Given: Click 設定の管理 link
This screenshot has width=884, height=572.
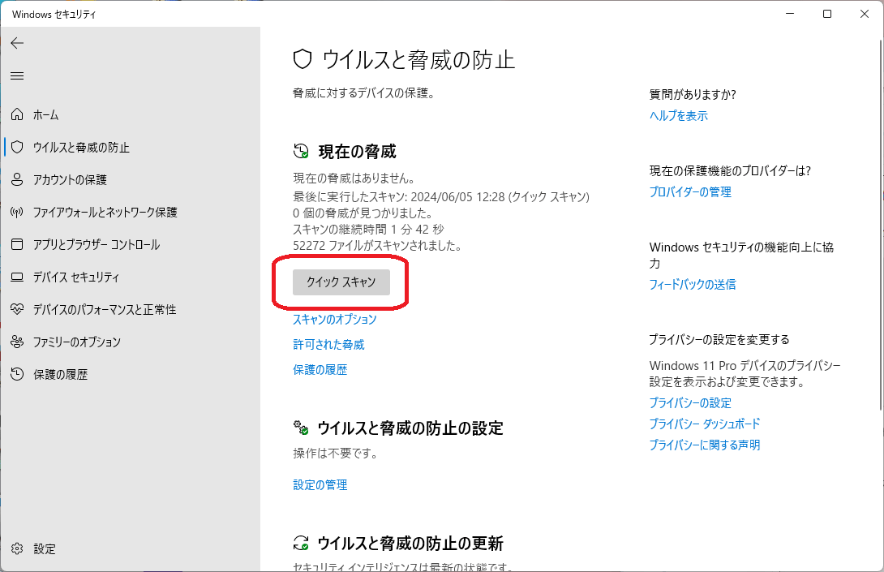Looking at the screenshot, I should click(320, 484).
